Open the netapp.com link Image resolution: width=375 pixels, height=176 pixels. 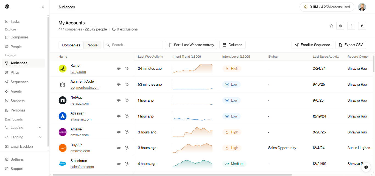coord(80,103)
